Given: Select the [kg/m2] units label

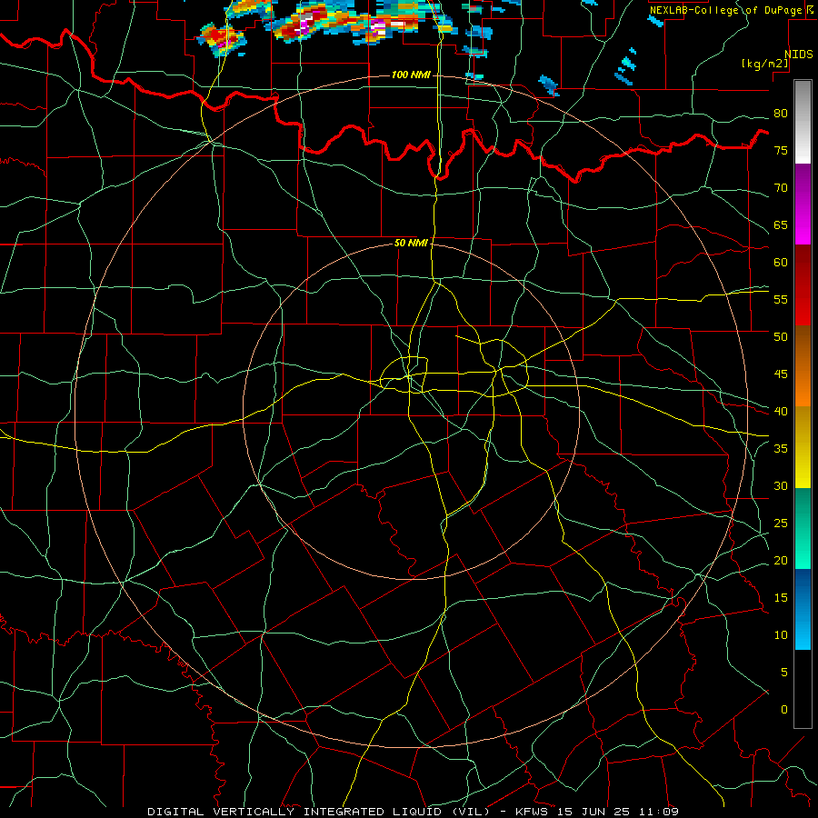Looking at the screenshot, I should pyautogui.click(x=764, y=64).
